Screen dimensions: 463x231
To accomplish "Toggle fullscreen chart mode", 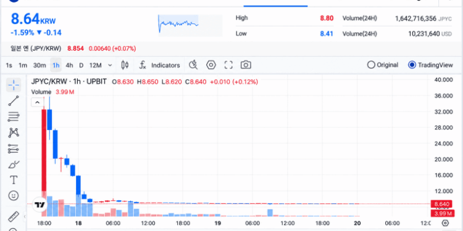I will point(228,65).
